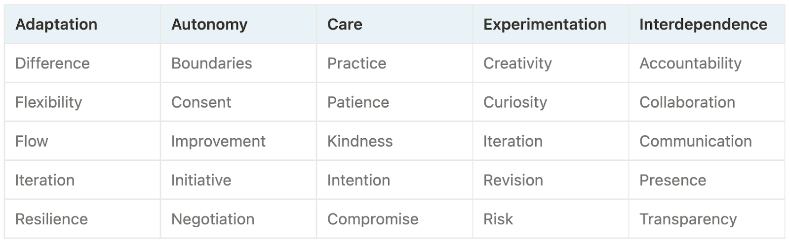Select the Improvement cell

[238, 141]
